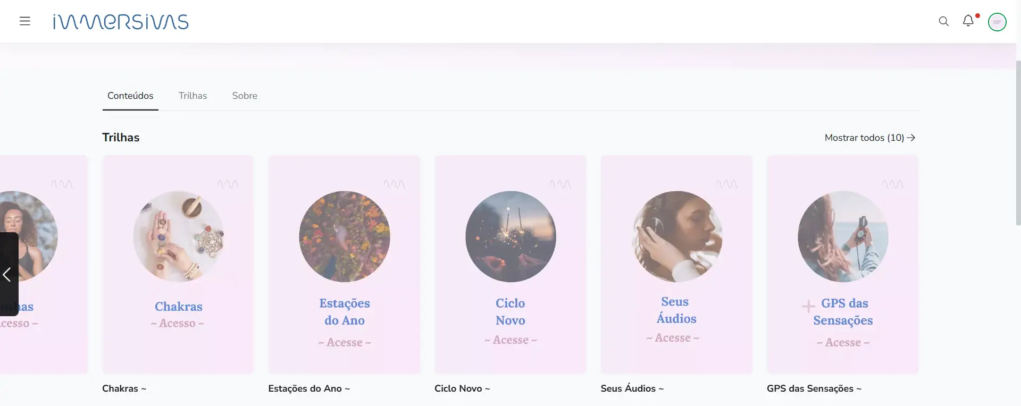Click the previous carousel arrow
The image size is (1021, 406).
[x=7, y=274]
